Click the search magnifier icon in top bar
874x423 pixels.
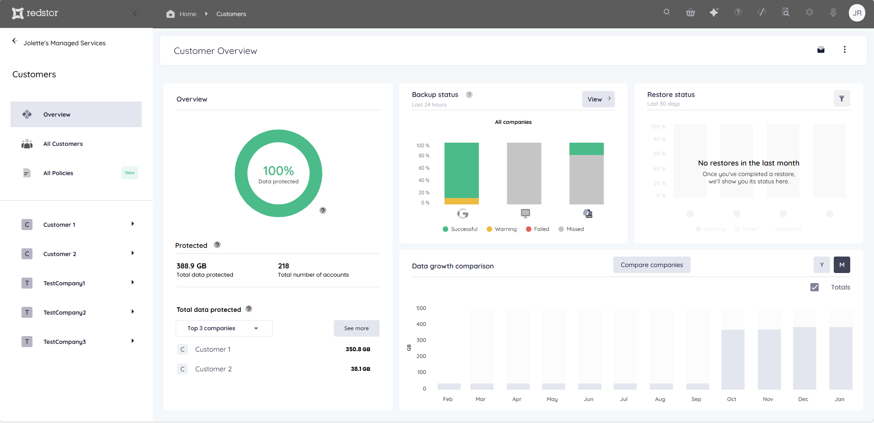(667, 12)
